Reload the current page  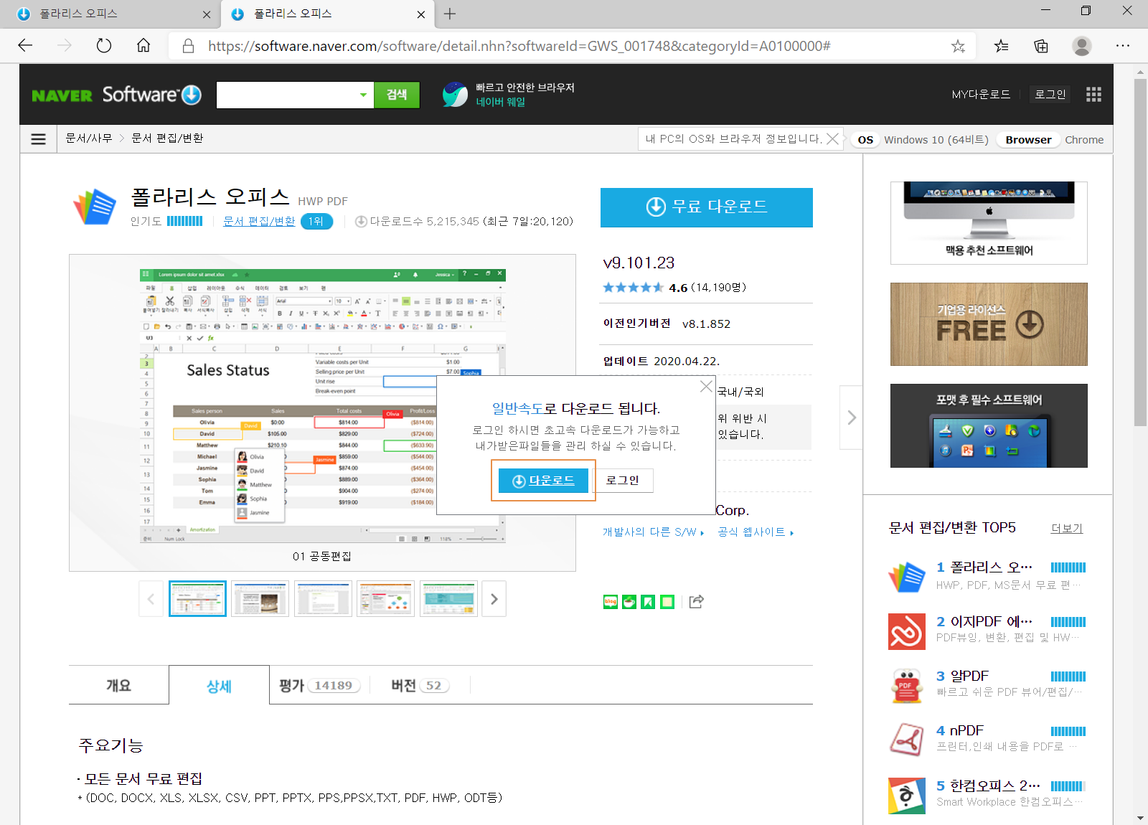[x=104, y=46]
